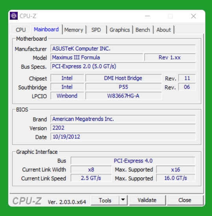
Task: Click the BIOS Version field 2202
Action: (x=123, y=128)
